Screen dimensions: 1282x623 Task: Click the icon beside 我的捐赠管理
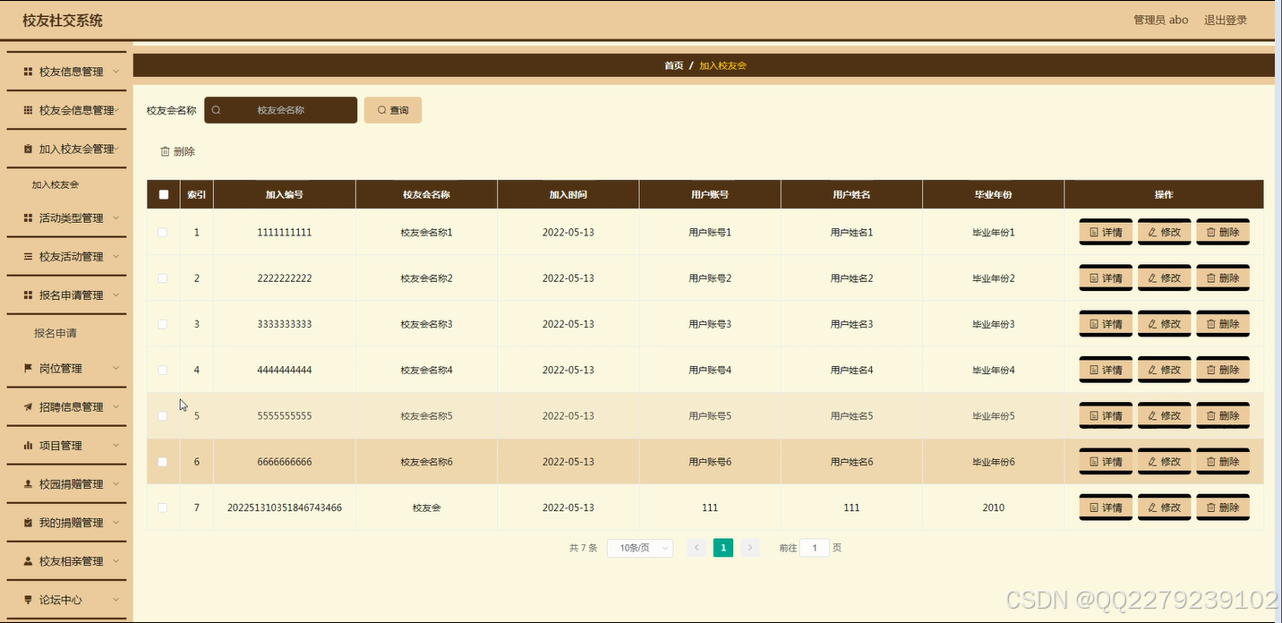28,522
